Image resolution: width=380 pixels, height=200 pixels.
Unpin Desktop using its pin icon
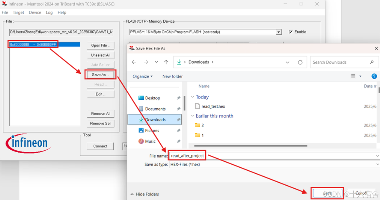tap(178, 98)
